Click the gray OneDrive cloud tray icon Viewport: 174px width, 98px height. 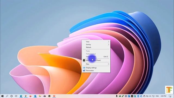point(144,96)
